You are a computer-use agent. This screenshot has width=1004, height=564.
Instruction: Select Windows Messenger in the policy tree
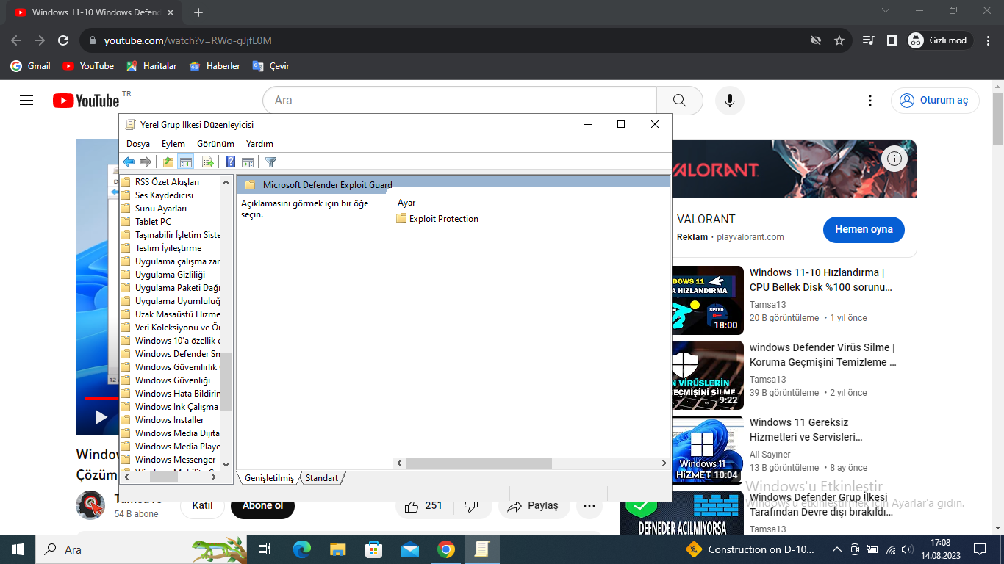(x=175, y=460)
